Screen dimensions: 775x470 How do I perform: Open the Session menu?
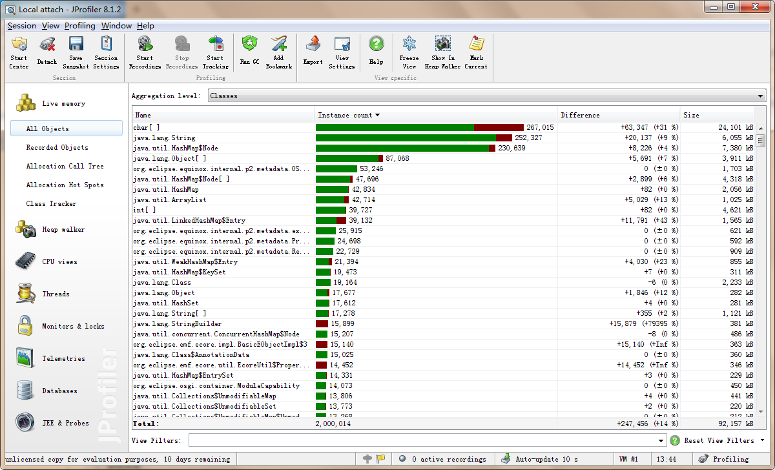22,26
